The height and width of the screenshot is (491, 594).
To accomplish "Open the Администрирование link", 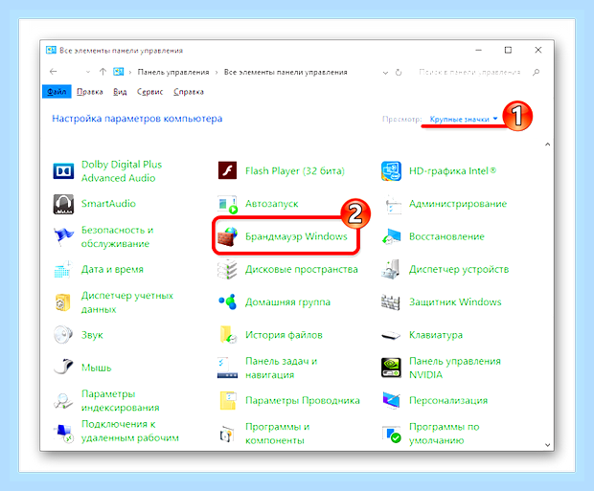I will pyautogui.click(x=458, y=204).
